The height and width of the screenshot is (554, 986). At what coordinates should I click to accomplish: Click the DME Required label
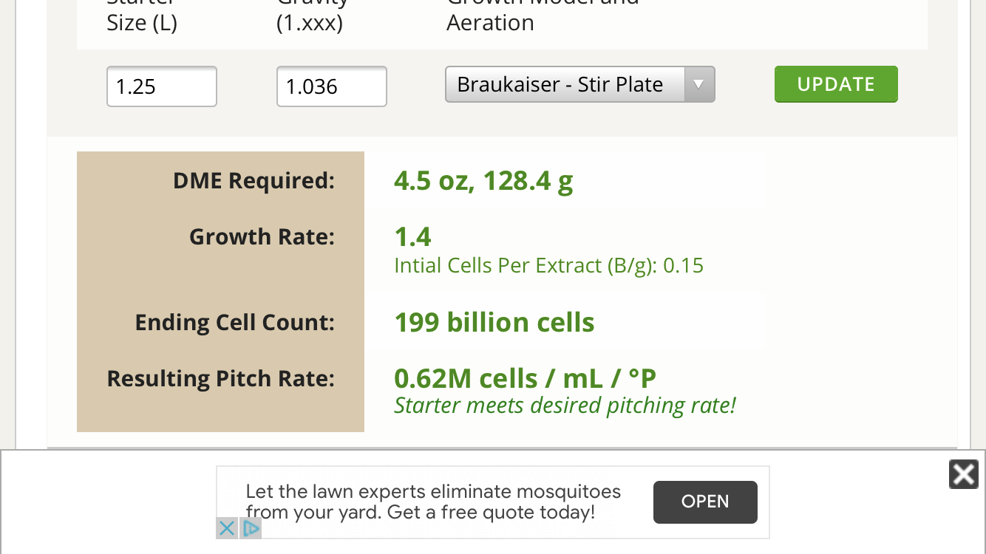pyautogui.click(x=254, y=180)
